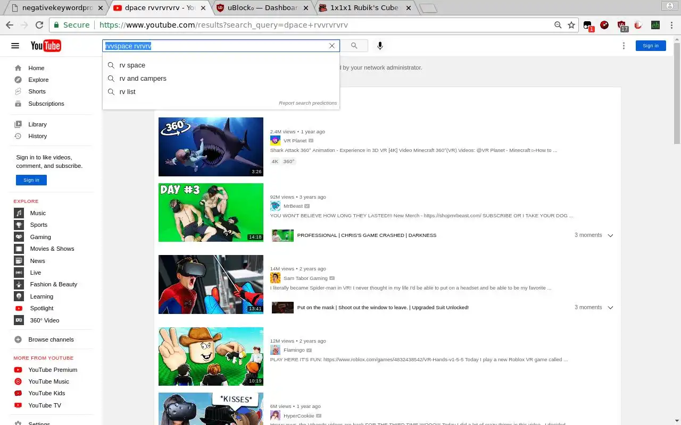Click the magnifier search button
This screenshot has width=681, height=425.
coord(354,46)
